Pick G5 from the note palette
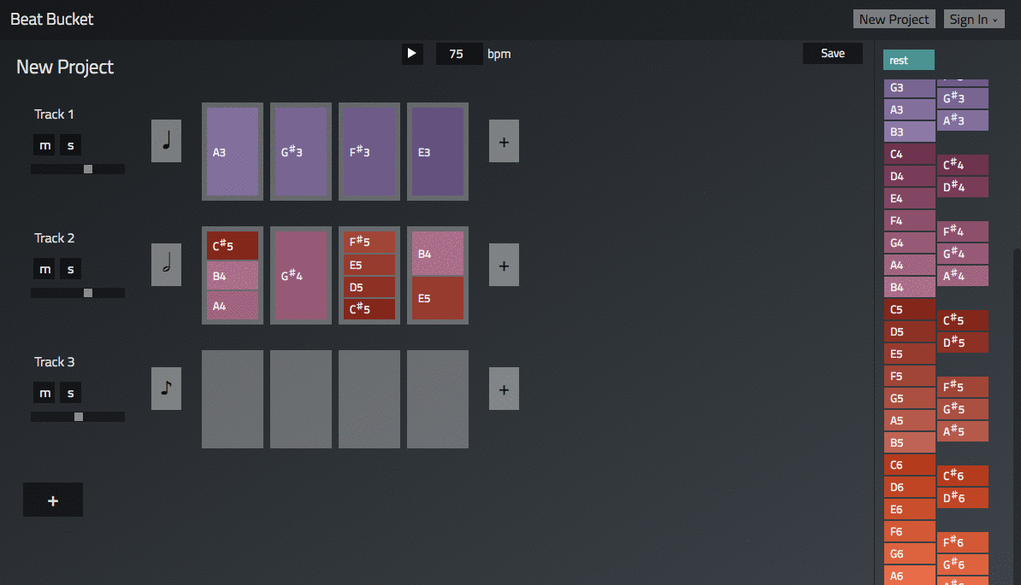The image size is (1021, 585). click(x=910, y=398)
